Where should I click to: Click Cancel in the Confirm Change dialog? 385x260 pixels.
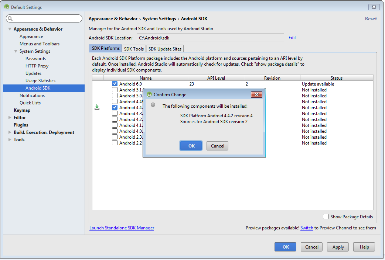tap(217, 146)
